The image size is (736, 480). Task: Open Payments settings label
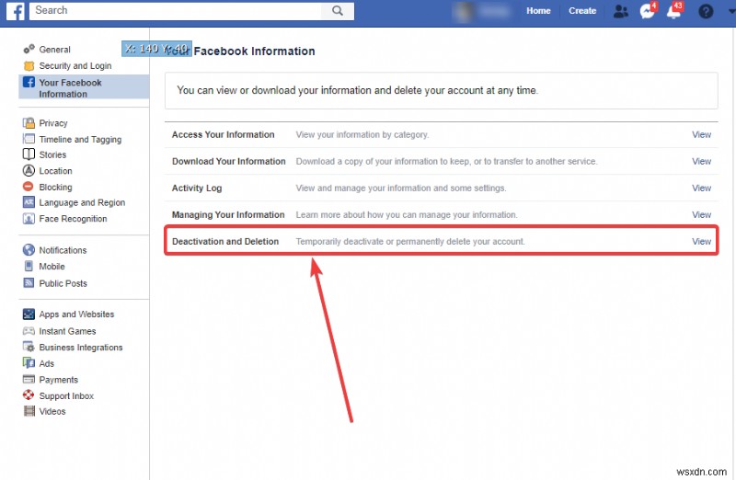[x=58, y=380]
